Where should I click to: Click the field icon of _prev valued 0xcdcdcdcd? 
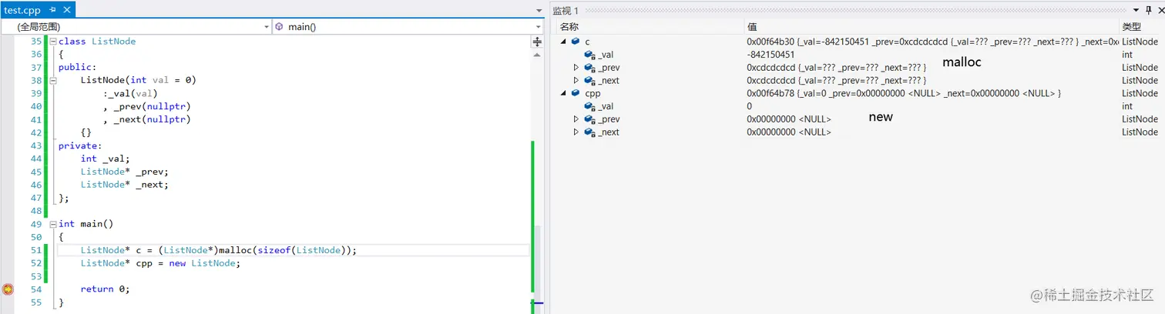(589, 68)
